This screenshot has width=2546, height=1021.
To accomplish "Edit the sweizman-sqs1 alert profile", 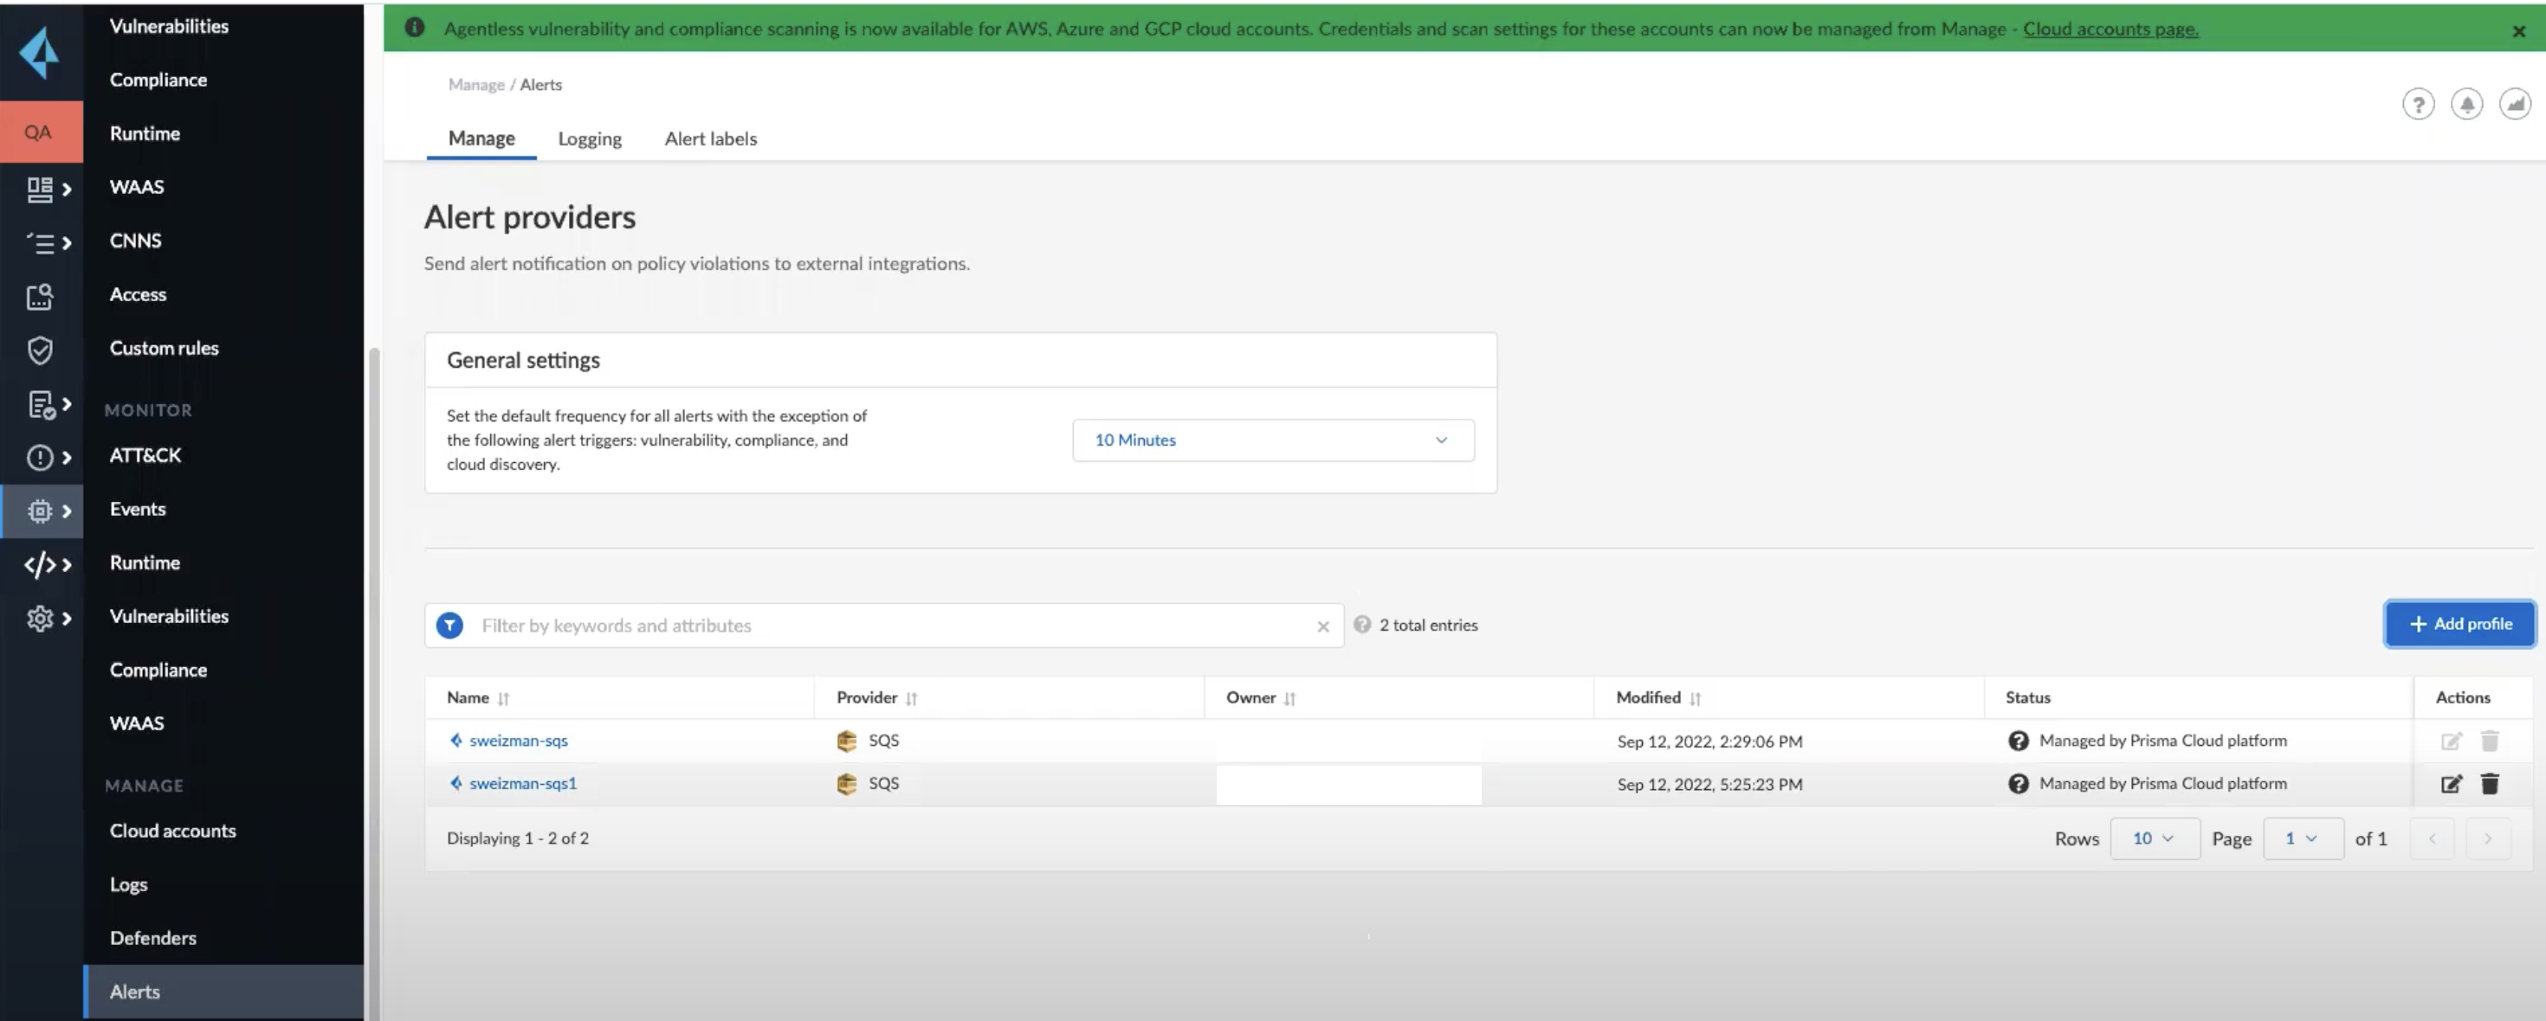I will click(2451, 784).
